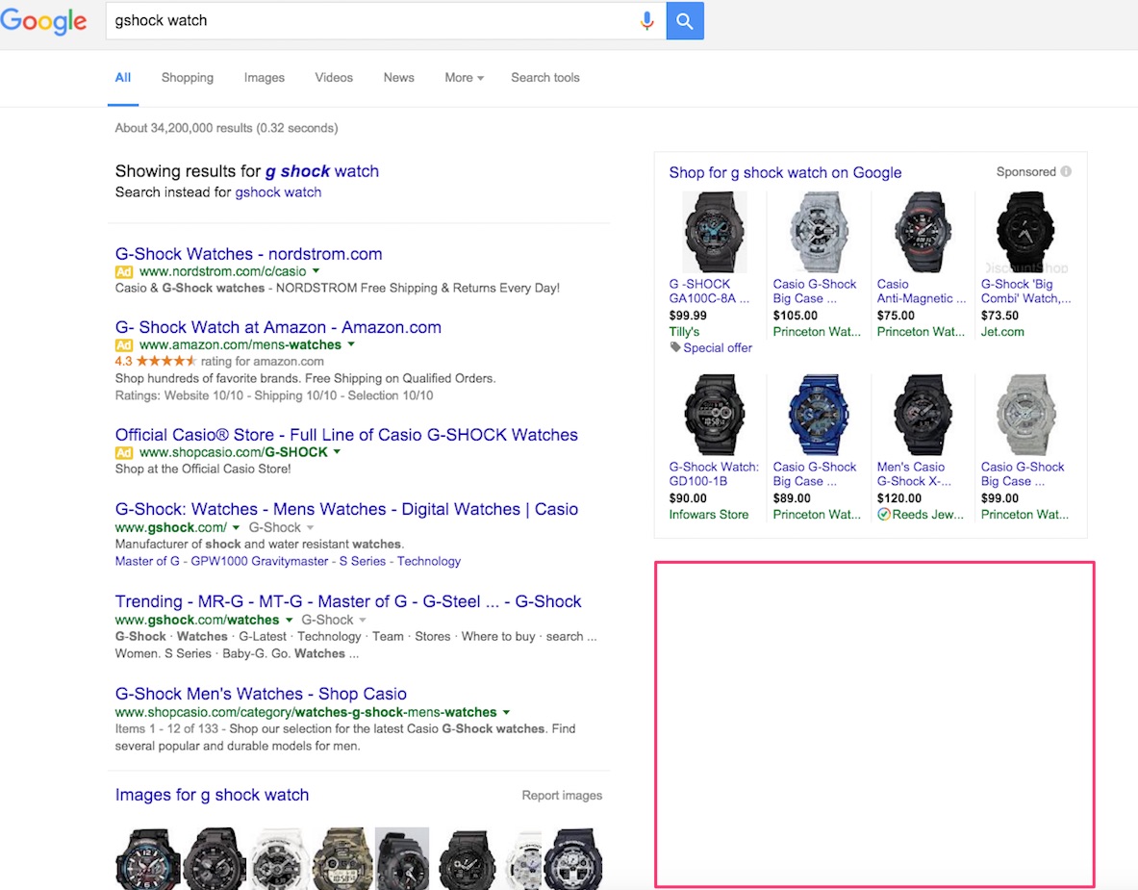Click the yellow Ad badge on the Nordstrom result

[x=124, y=269]
